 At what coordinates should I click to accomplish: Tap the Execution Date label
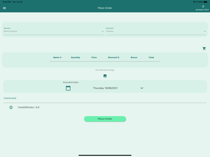tap(70, 82)
